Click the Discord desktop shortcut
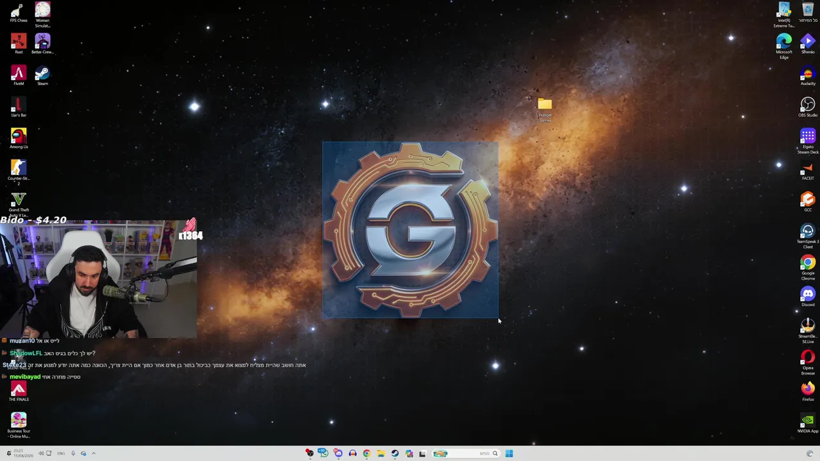This screenshot has width=820, height=461. coord(808,297)
